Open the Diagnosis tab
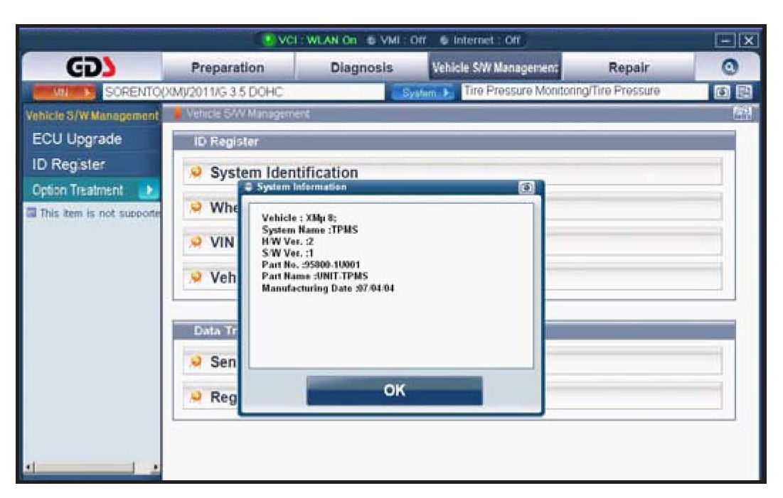Screen dimensions: 783x498 pos(361,68)
